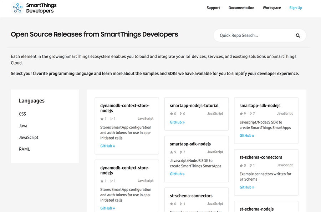Click the magnifying glass search icon

coord(298,35)
